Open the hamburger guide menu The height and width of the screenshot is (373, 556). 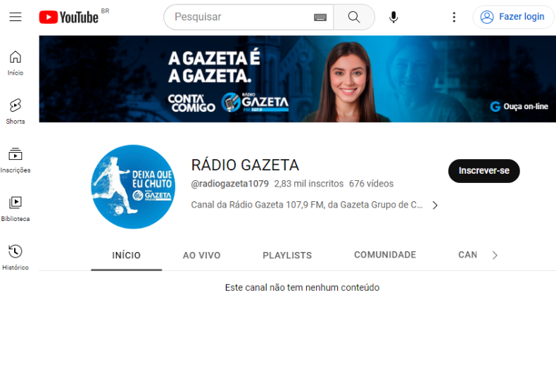pos(15,17)
